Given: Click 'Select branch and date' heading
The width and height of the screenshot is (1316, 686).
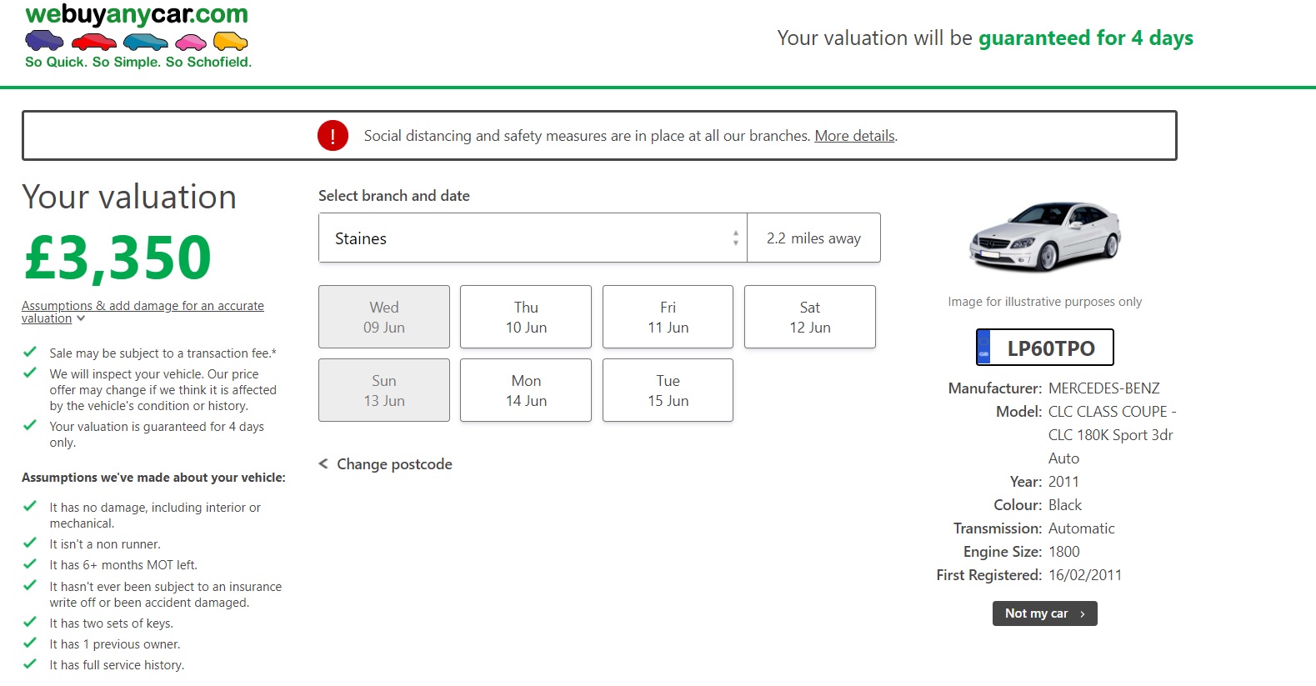Looking at the screenshot, I should click(393, 196).
